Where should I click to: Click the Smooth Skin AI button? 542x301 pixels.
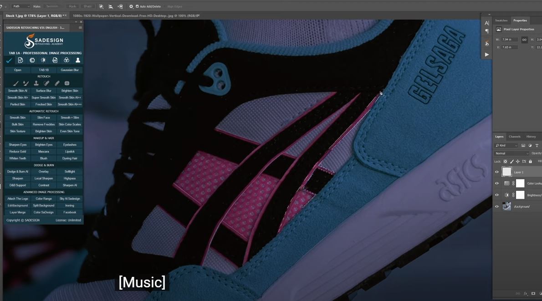pos(18,91)
